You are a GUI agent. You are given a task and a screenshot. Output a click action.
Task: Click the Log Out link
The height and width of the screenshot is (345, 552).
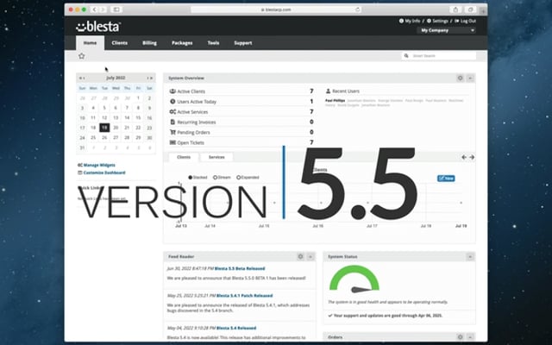465,21
